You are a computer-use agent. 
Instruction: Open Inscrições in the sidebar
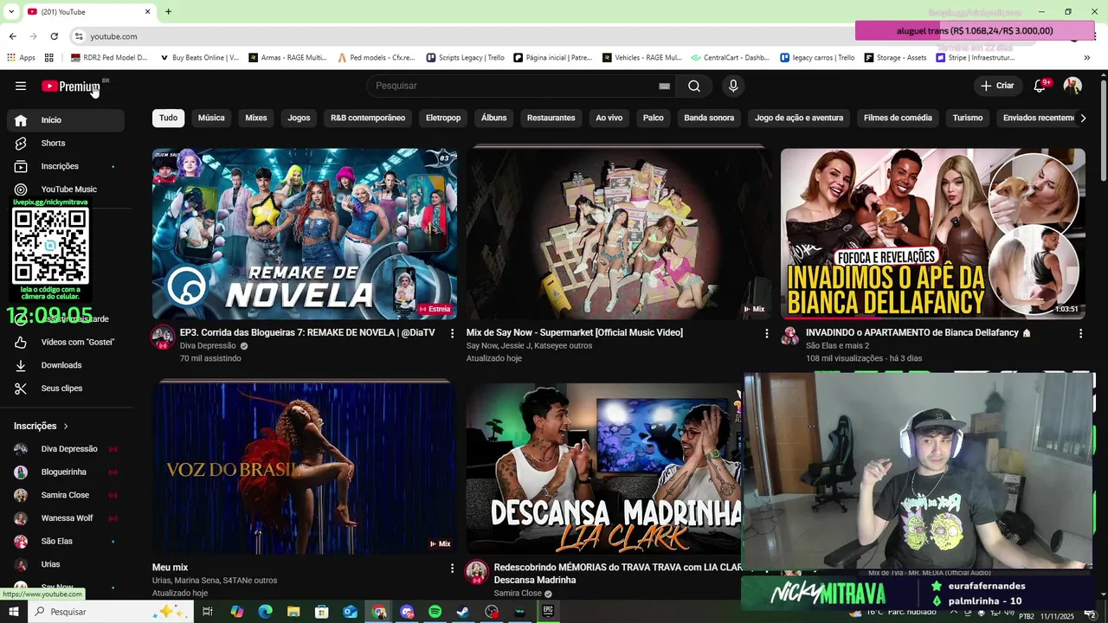coord(66,166)
